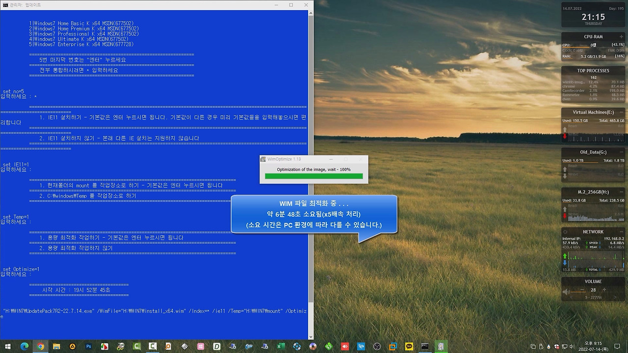The height and width of the screenshot is (353, 628).
Task: Click the console scroll up arrow
Action: (x=311, y=13)
